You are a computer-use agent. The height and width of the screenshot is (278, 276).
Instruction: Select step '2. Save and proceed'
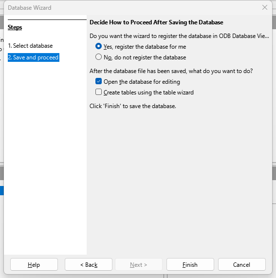pyautogui.click(x=34, y=57)
